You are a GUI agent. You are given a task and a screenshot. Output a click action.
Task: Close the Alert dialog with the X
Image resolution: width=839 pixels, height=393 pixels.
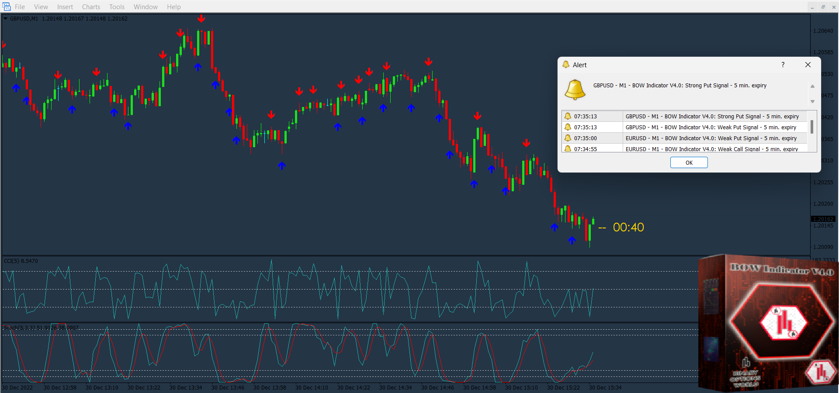[808, 65]
